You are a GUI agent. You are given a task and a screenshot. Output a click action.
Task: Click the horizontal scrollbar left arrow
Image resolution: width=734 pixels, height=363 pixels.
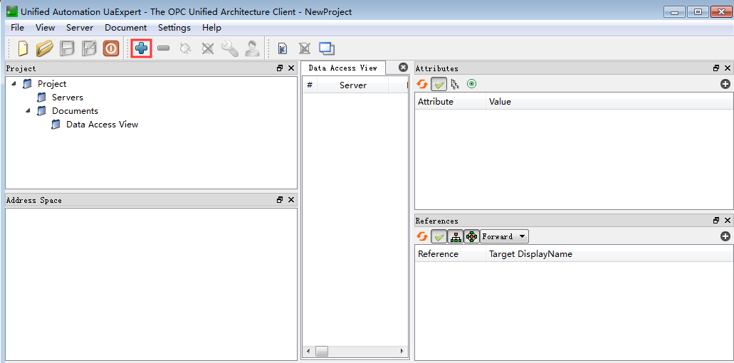[308, 351]
